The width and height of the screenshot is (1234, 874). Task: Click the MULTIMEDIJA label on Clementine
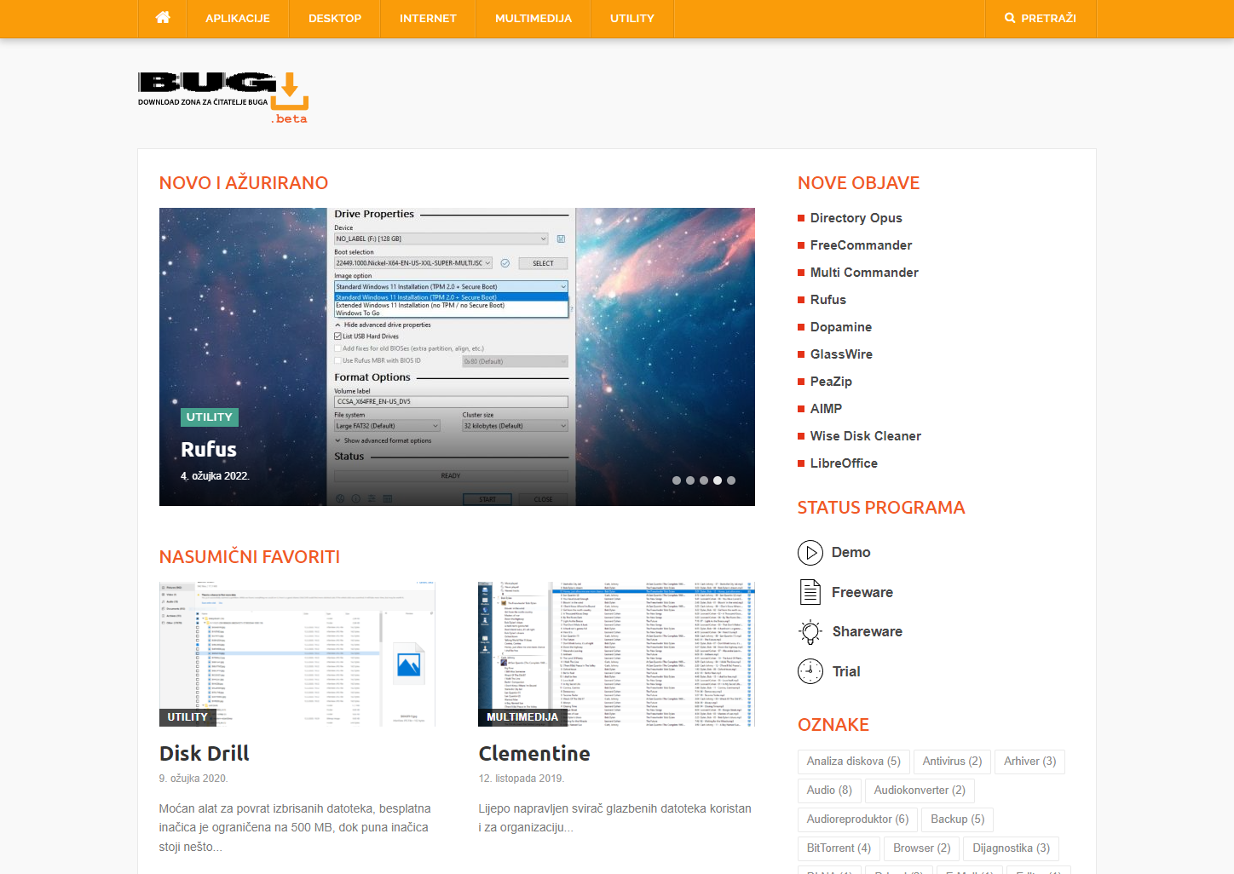(x=522, y=717)
